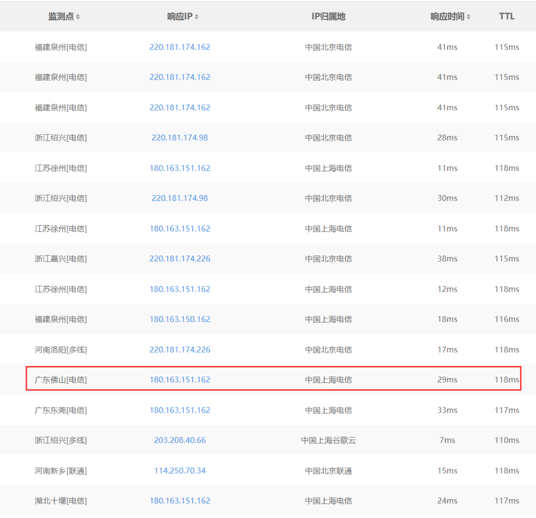The width and height of the screenshot is (536, 518).
Task: Open the IP link in the 浙江嘉兴 row
Action: 180,259
